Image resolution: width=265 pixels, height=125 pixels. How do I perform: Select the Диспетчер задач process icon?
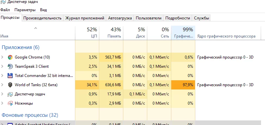click(10, 94)
